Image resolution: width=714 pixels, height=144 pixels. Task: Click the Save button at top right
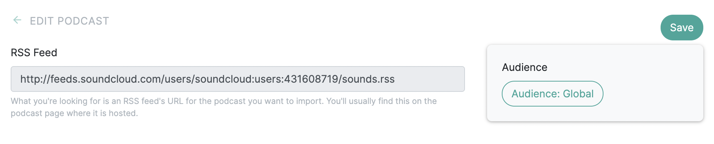click(x=682, y=28)
